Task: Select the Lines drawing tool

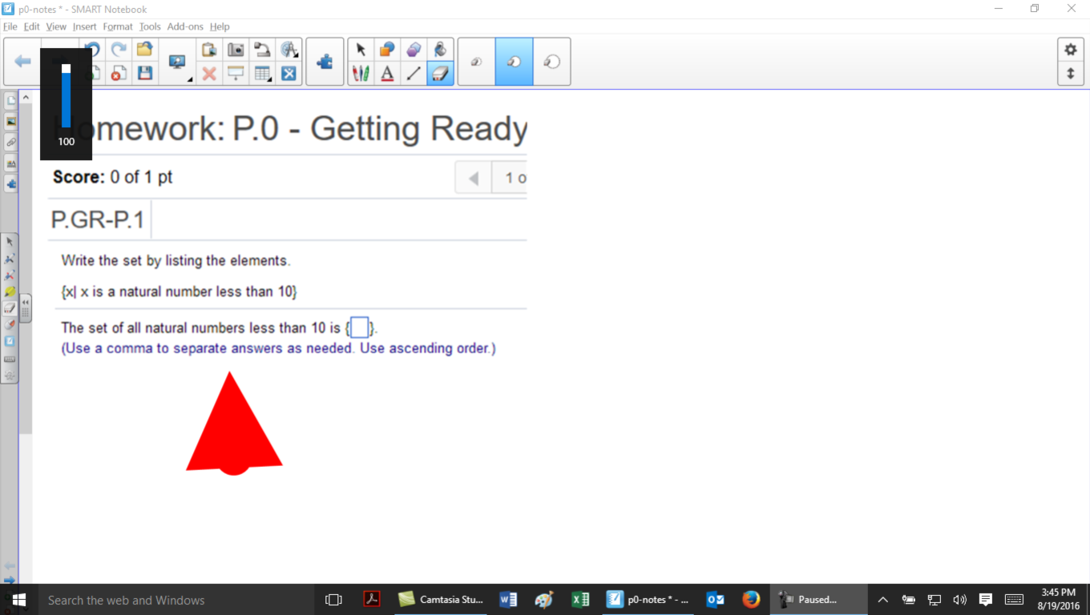Action: 414,74
